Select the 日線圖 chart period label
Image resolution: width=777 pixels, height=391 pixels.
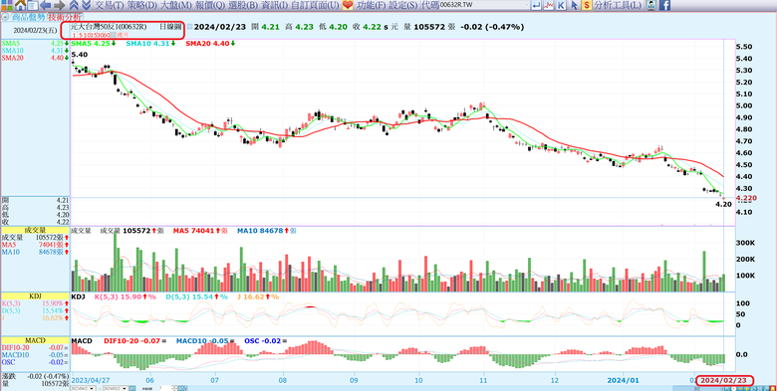coord(170,27)
